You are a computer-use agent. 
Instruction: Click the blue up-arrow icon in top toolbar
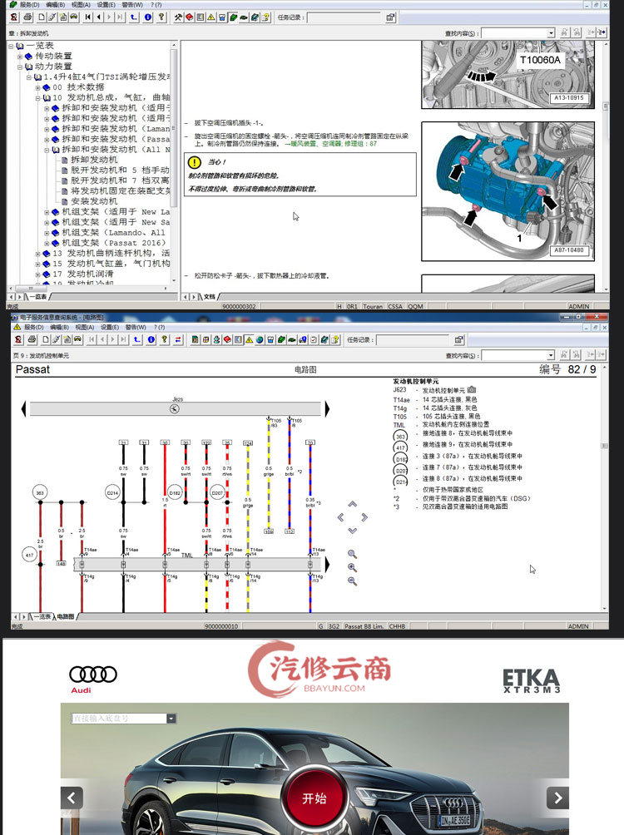click(x=133, y=17)
